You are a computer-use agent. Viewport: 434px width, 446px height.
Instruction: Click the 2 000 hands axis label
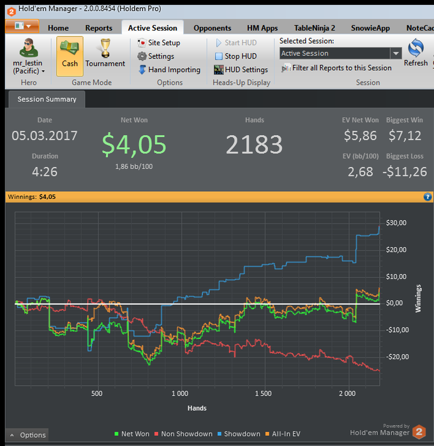(347, 394)
